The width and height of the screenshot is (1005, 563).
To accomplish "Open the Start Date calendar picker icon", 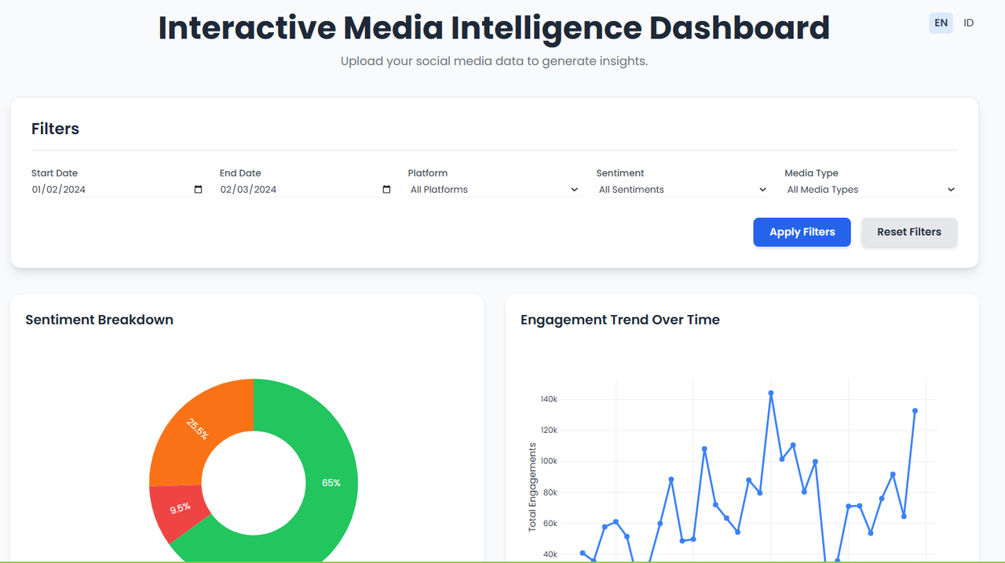I will [198, 190].
